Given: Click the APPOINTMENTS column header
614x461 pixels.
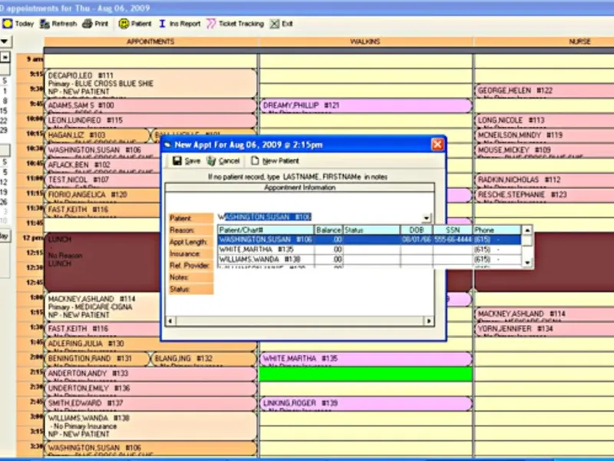Looking at the screenshot, I should pyautogui.click(x=150, y=41).
